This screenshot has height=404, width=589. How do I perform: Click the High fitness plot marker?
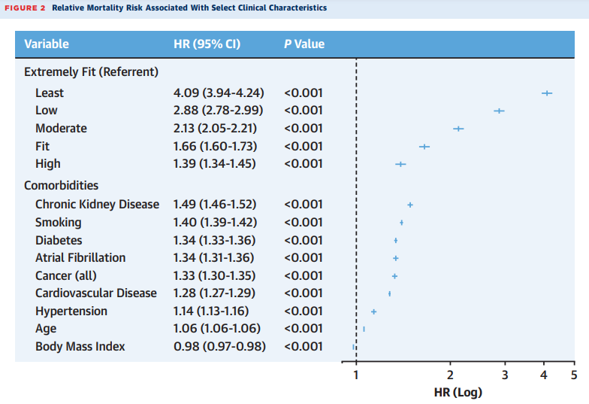point(400,164)
